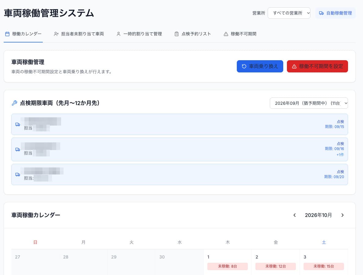Open the 自動稼働管理 button
Screen dimensions: 363x275
click(335, 13)
